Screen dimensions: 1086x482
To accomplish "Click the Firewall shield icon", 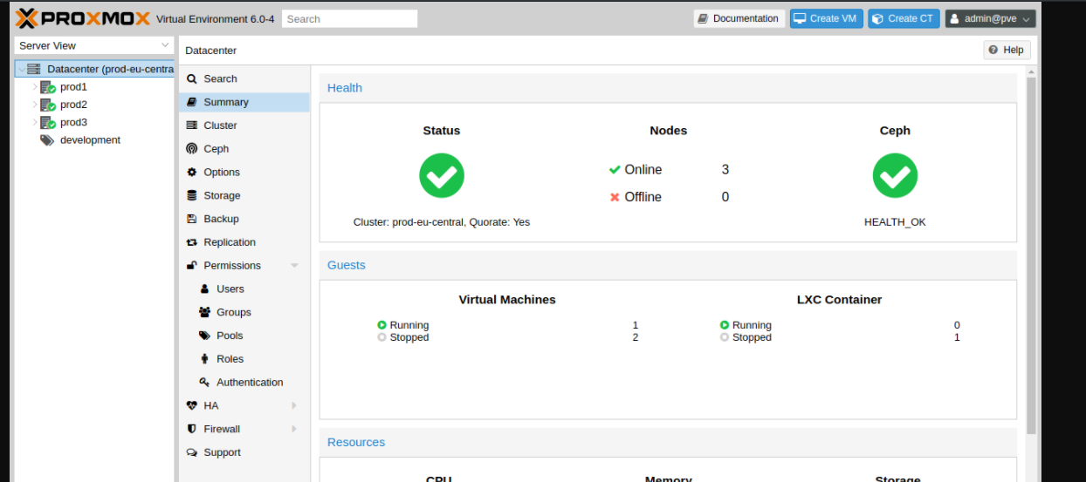I will (x=192, y=429).
